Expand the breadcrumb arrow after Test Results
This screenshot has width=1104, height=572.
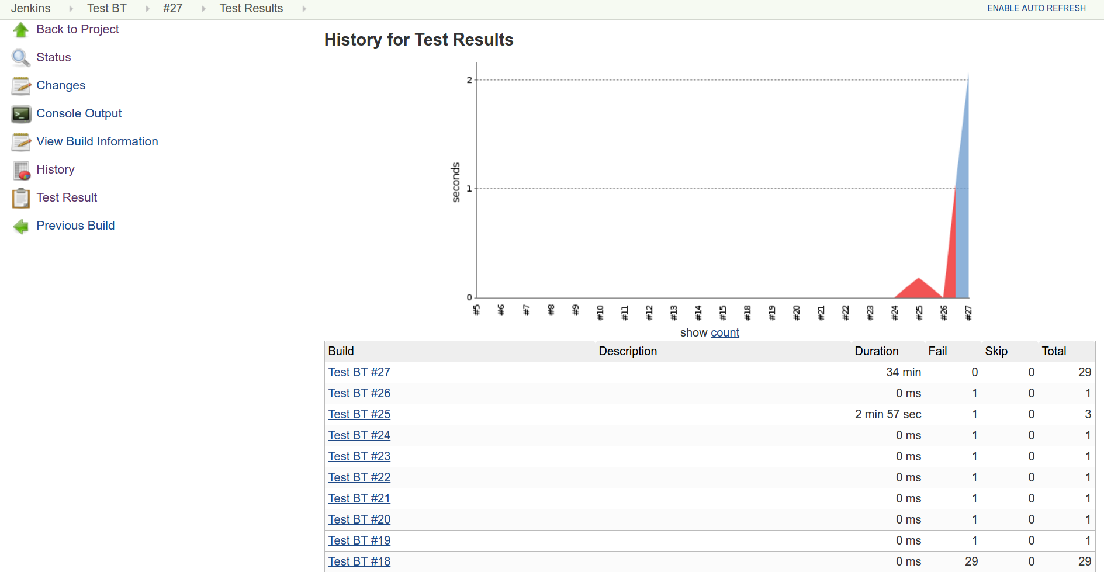[304, 9]
